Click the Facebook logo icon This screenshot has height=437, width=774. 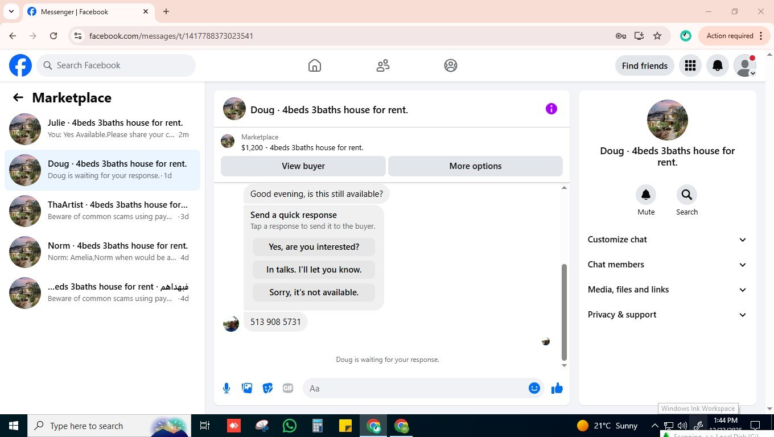(x=20, y=65)
